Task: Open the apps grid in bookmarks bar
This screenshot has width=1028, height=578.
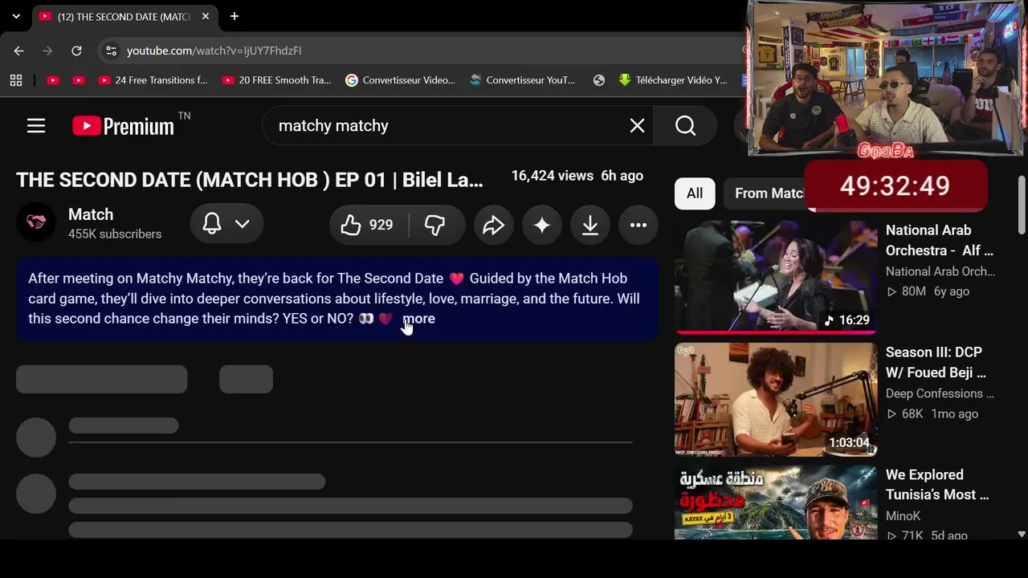Action: click(16, 80)
